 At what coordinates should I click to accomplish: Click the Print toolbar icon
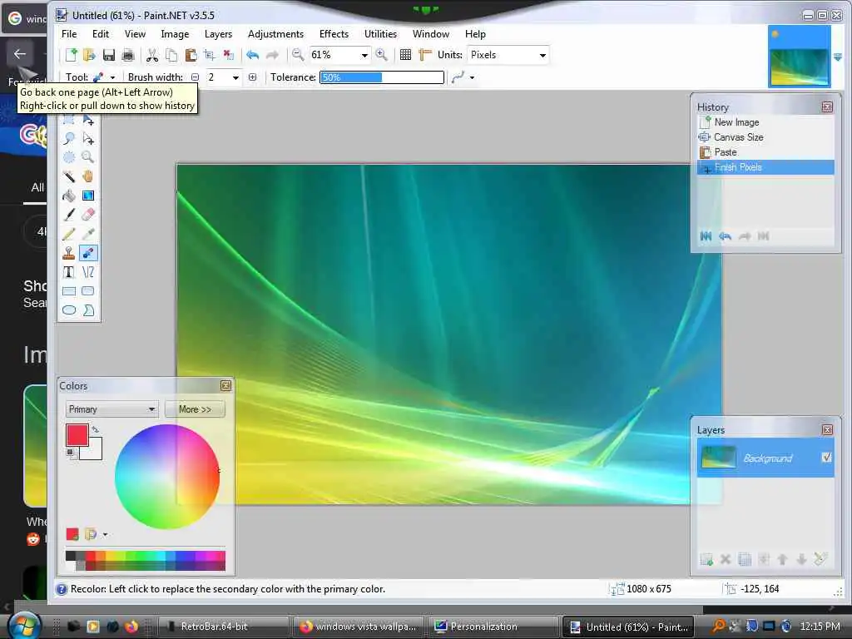click(128, 55)
